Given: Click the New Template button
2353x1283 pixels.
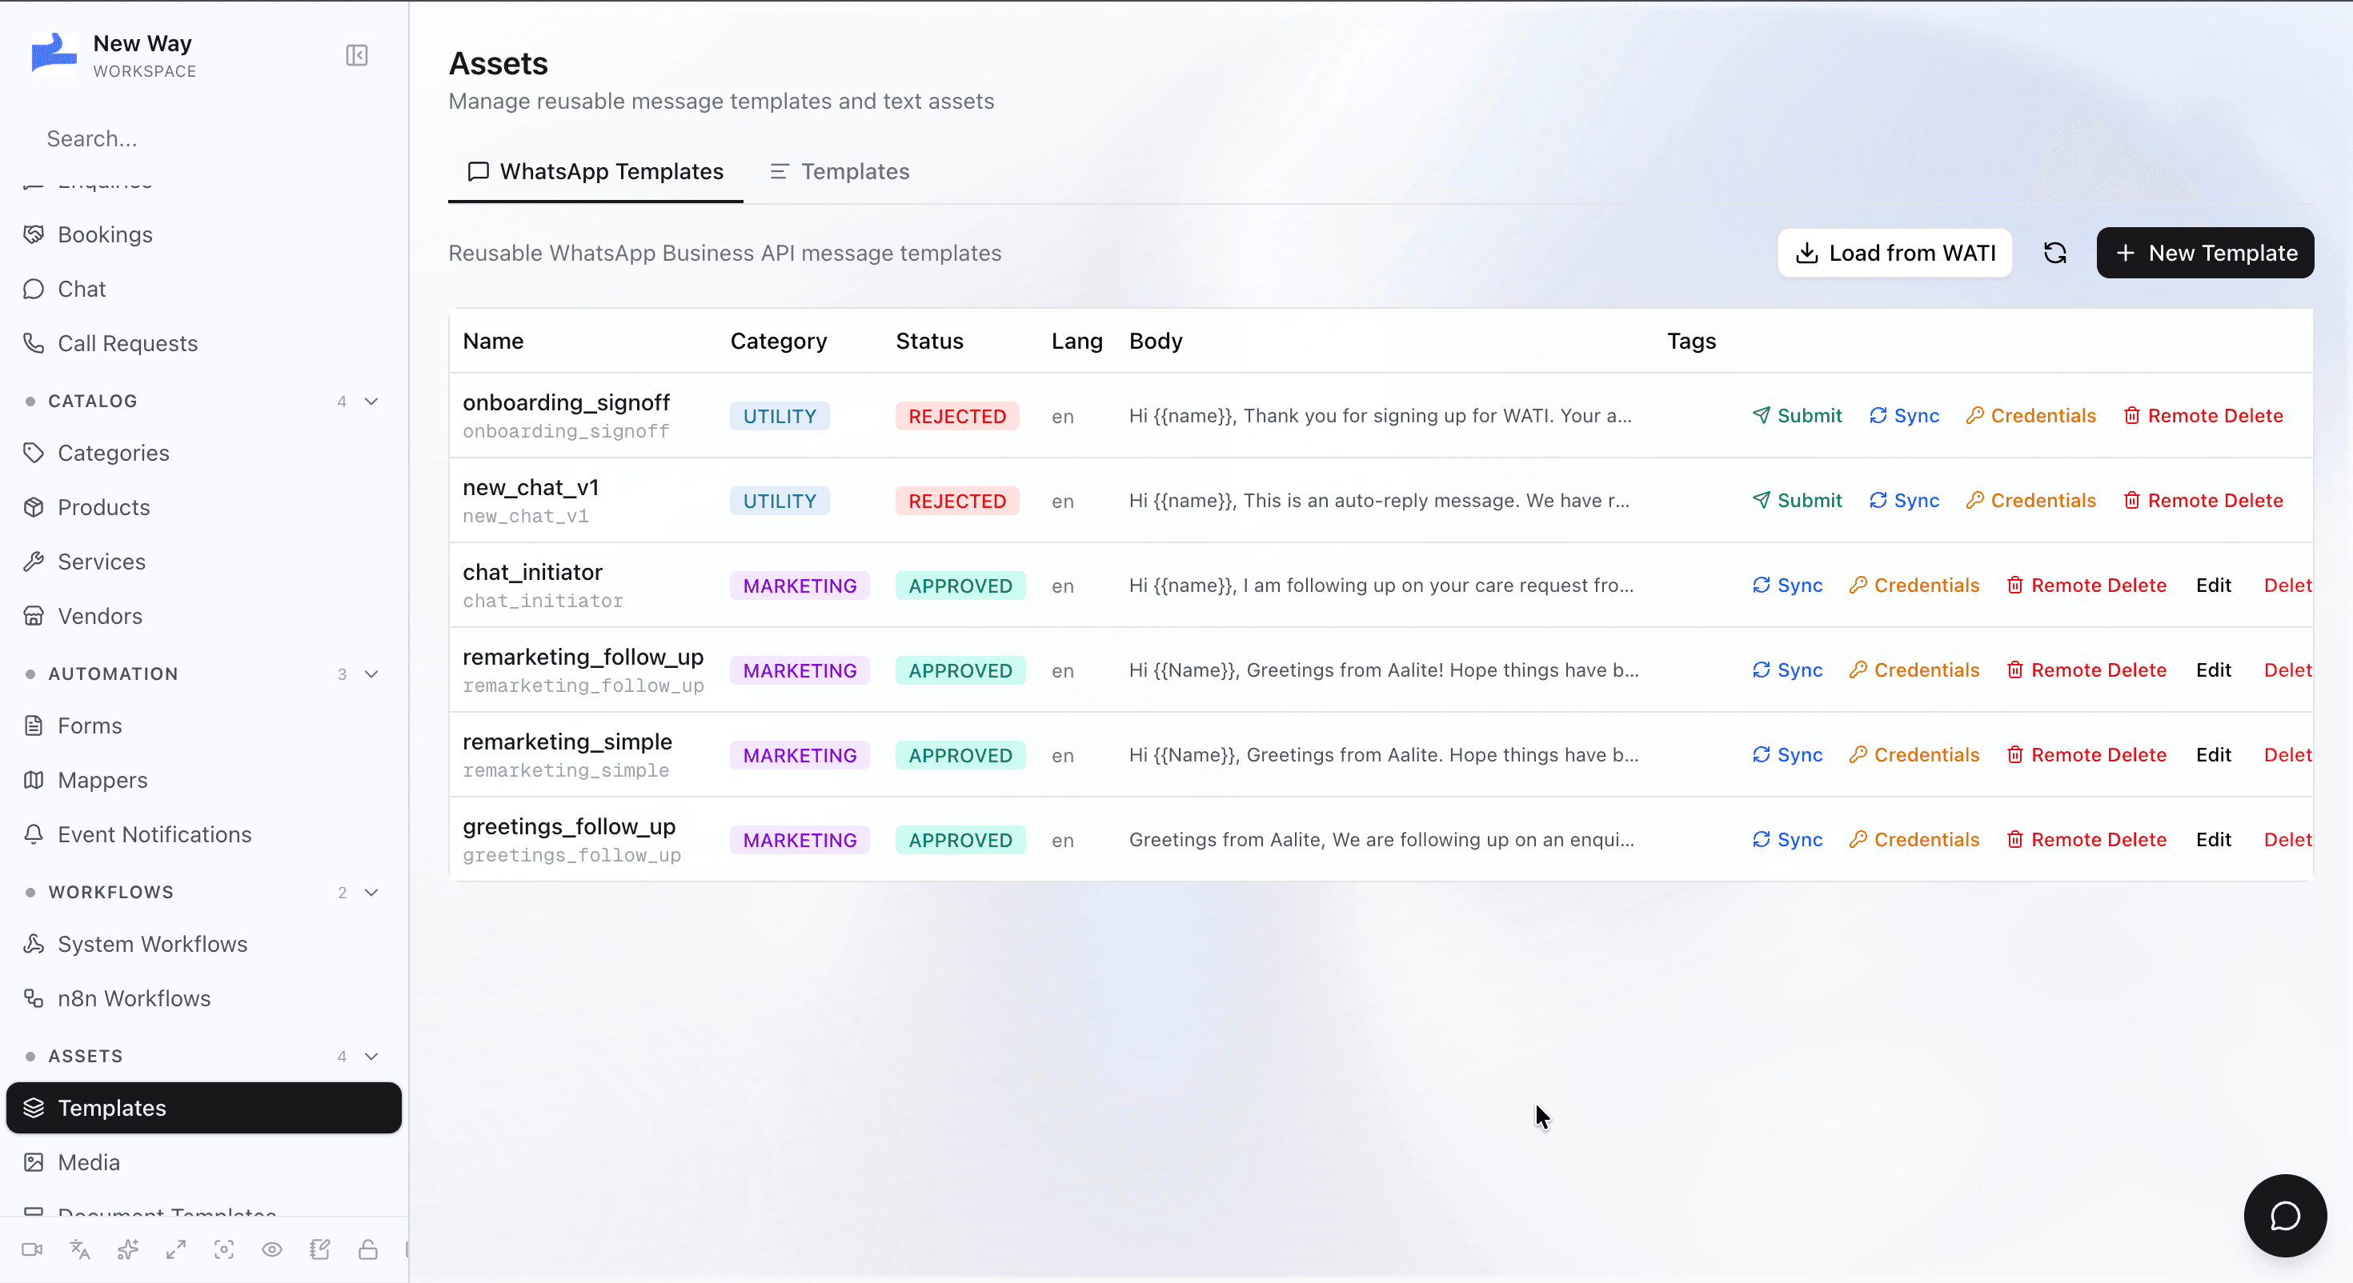Looking at the screenshot, I should (2205, 253).
